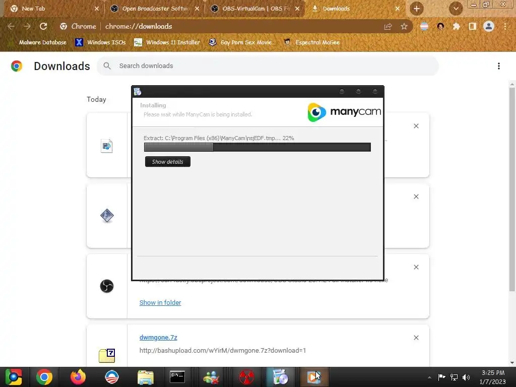Image resolution: width=516 pixels, height=387 pixels.
Task: Click the ManyCam installer title bar icon
Action: point(138,92)
